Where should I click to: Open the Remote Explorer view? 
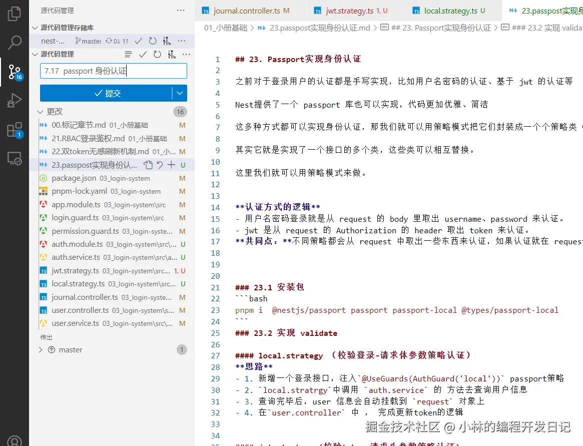pos(15,158)
